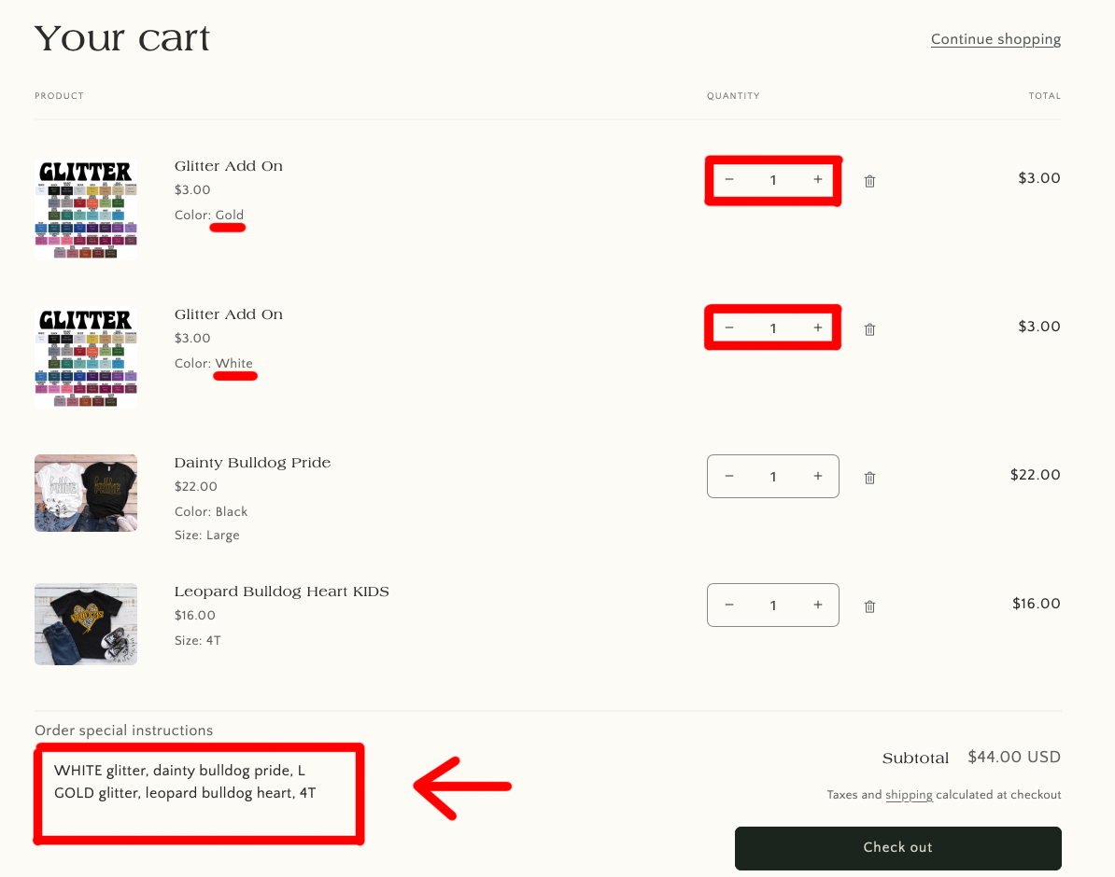
Task: Open Dainty Bulldog Pride product title
Action: click(252, 463)
